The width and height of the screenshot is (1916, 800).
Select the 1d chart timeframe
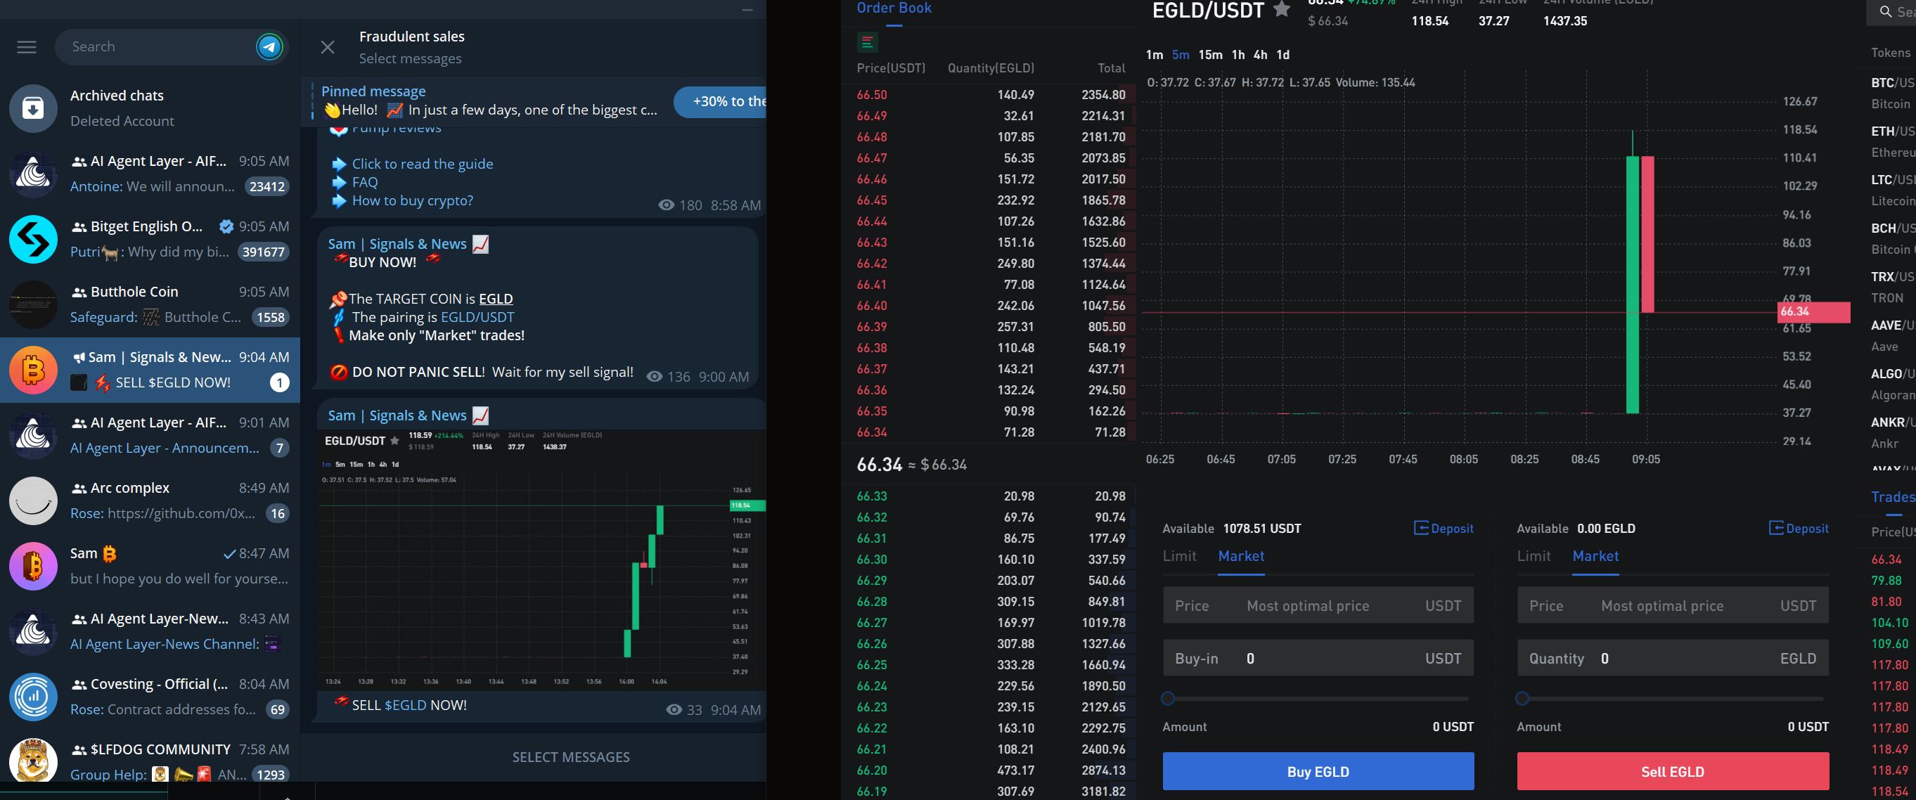pyautogui.click(x=1282, y=55)
